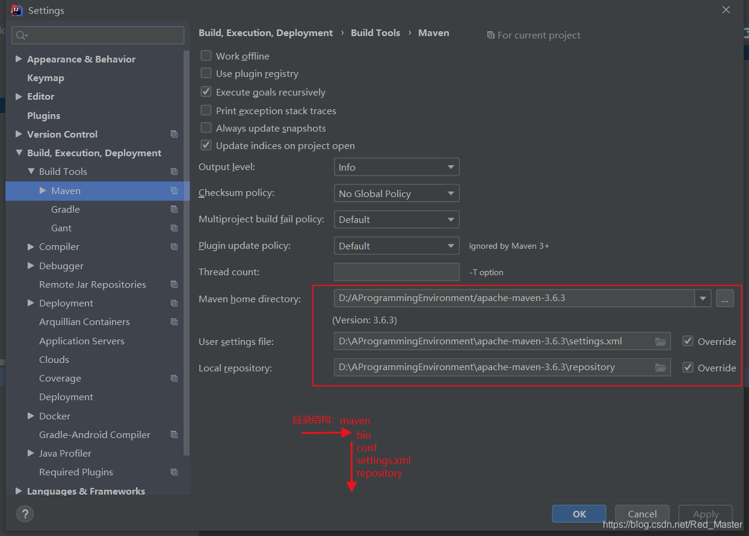Image resolution: width=749 pixels, height=536 pixels.
Task: Enable Print exception stack traces
Action: pyautogui.click(x=206, y=111)
